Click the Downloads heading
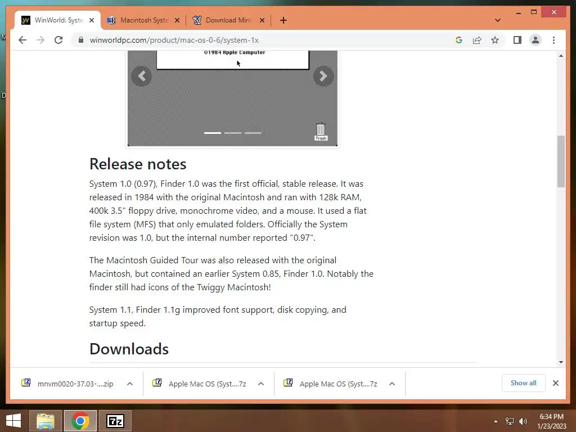The height and width of the screenshot is (432, 576). (x=129, y=349)
